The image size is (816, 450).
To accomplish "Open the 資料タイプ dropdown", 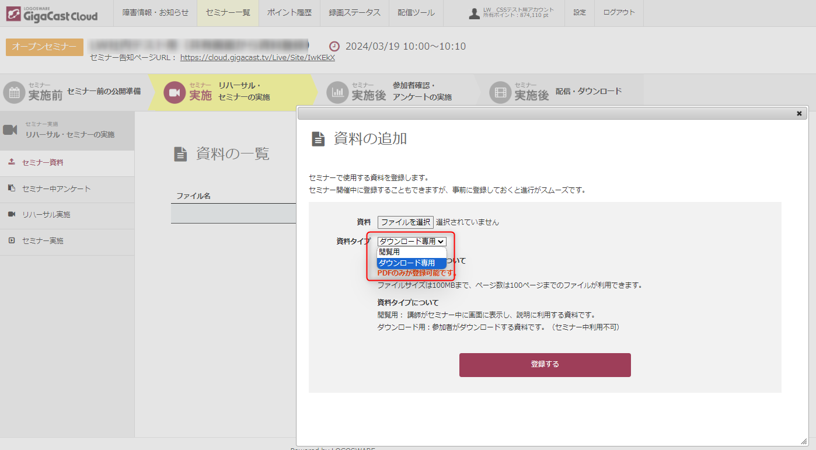I will tap(412, 241).
